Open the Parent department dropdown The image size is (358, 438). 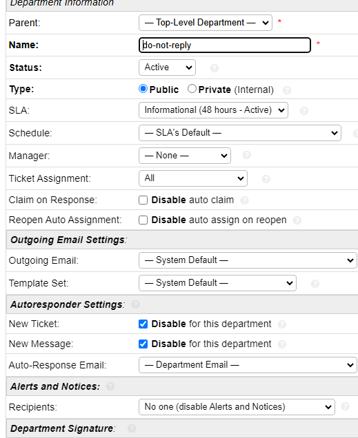[x=206, y=23]
